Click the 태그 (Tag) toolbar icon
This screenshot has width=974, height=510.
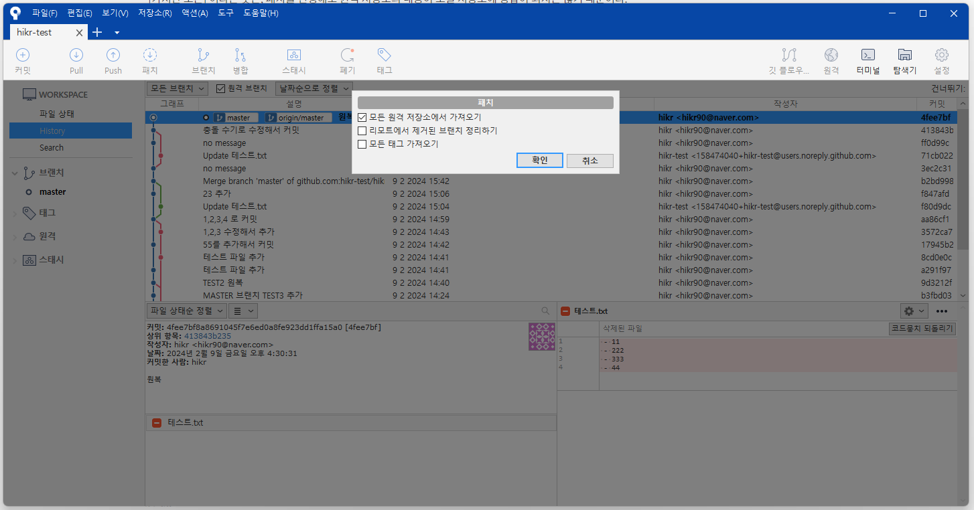[x=385, y=61]
